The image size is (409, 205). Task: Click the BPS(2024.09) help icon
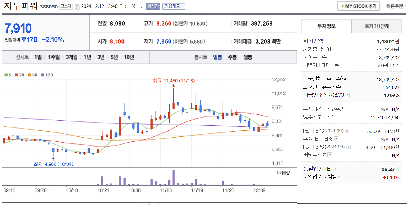pos(348,147)
